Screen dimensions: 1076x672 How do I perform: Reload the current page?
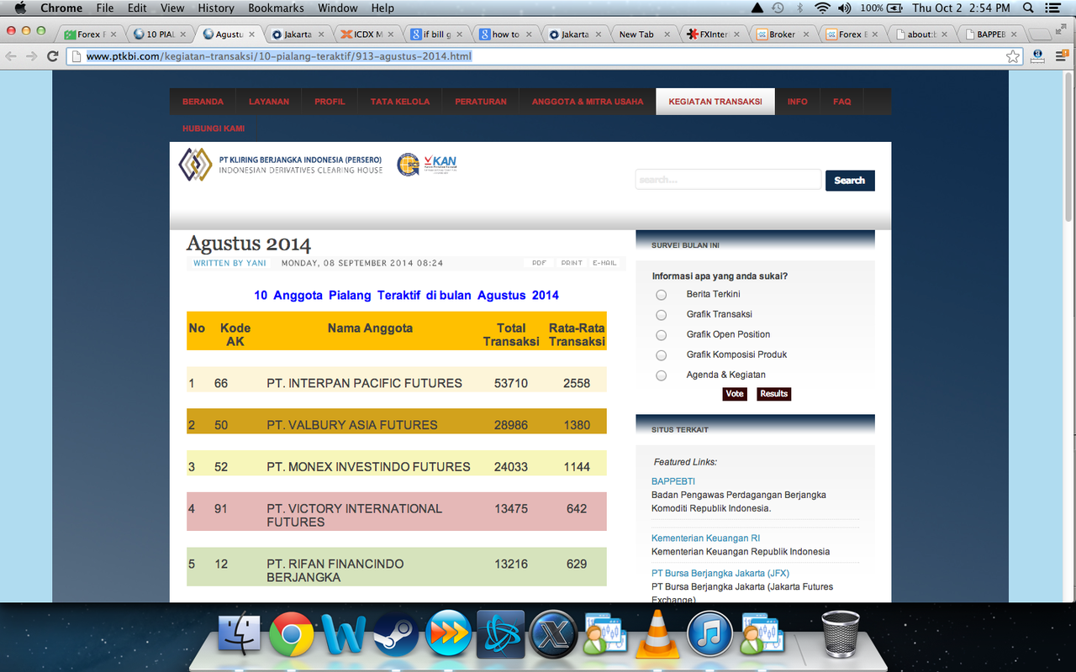click(x=53, y=56)
